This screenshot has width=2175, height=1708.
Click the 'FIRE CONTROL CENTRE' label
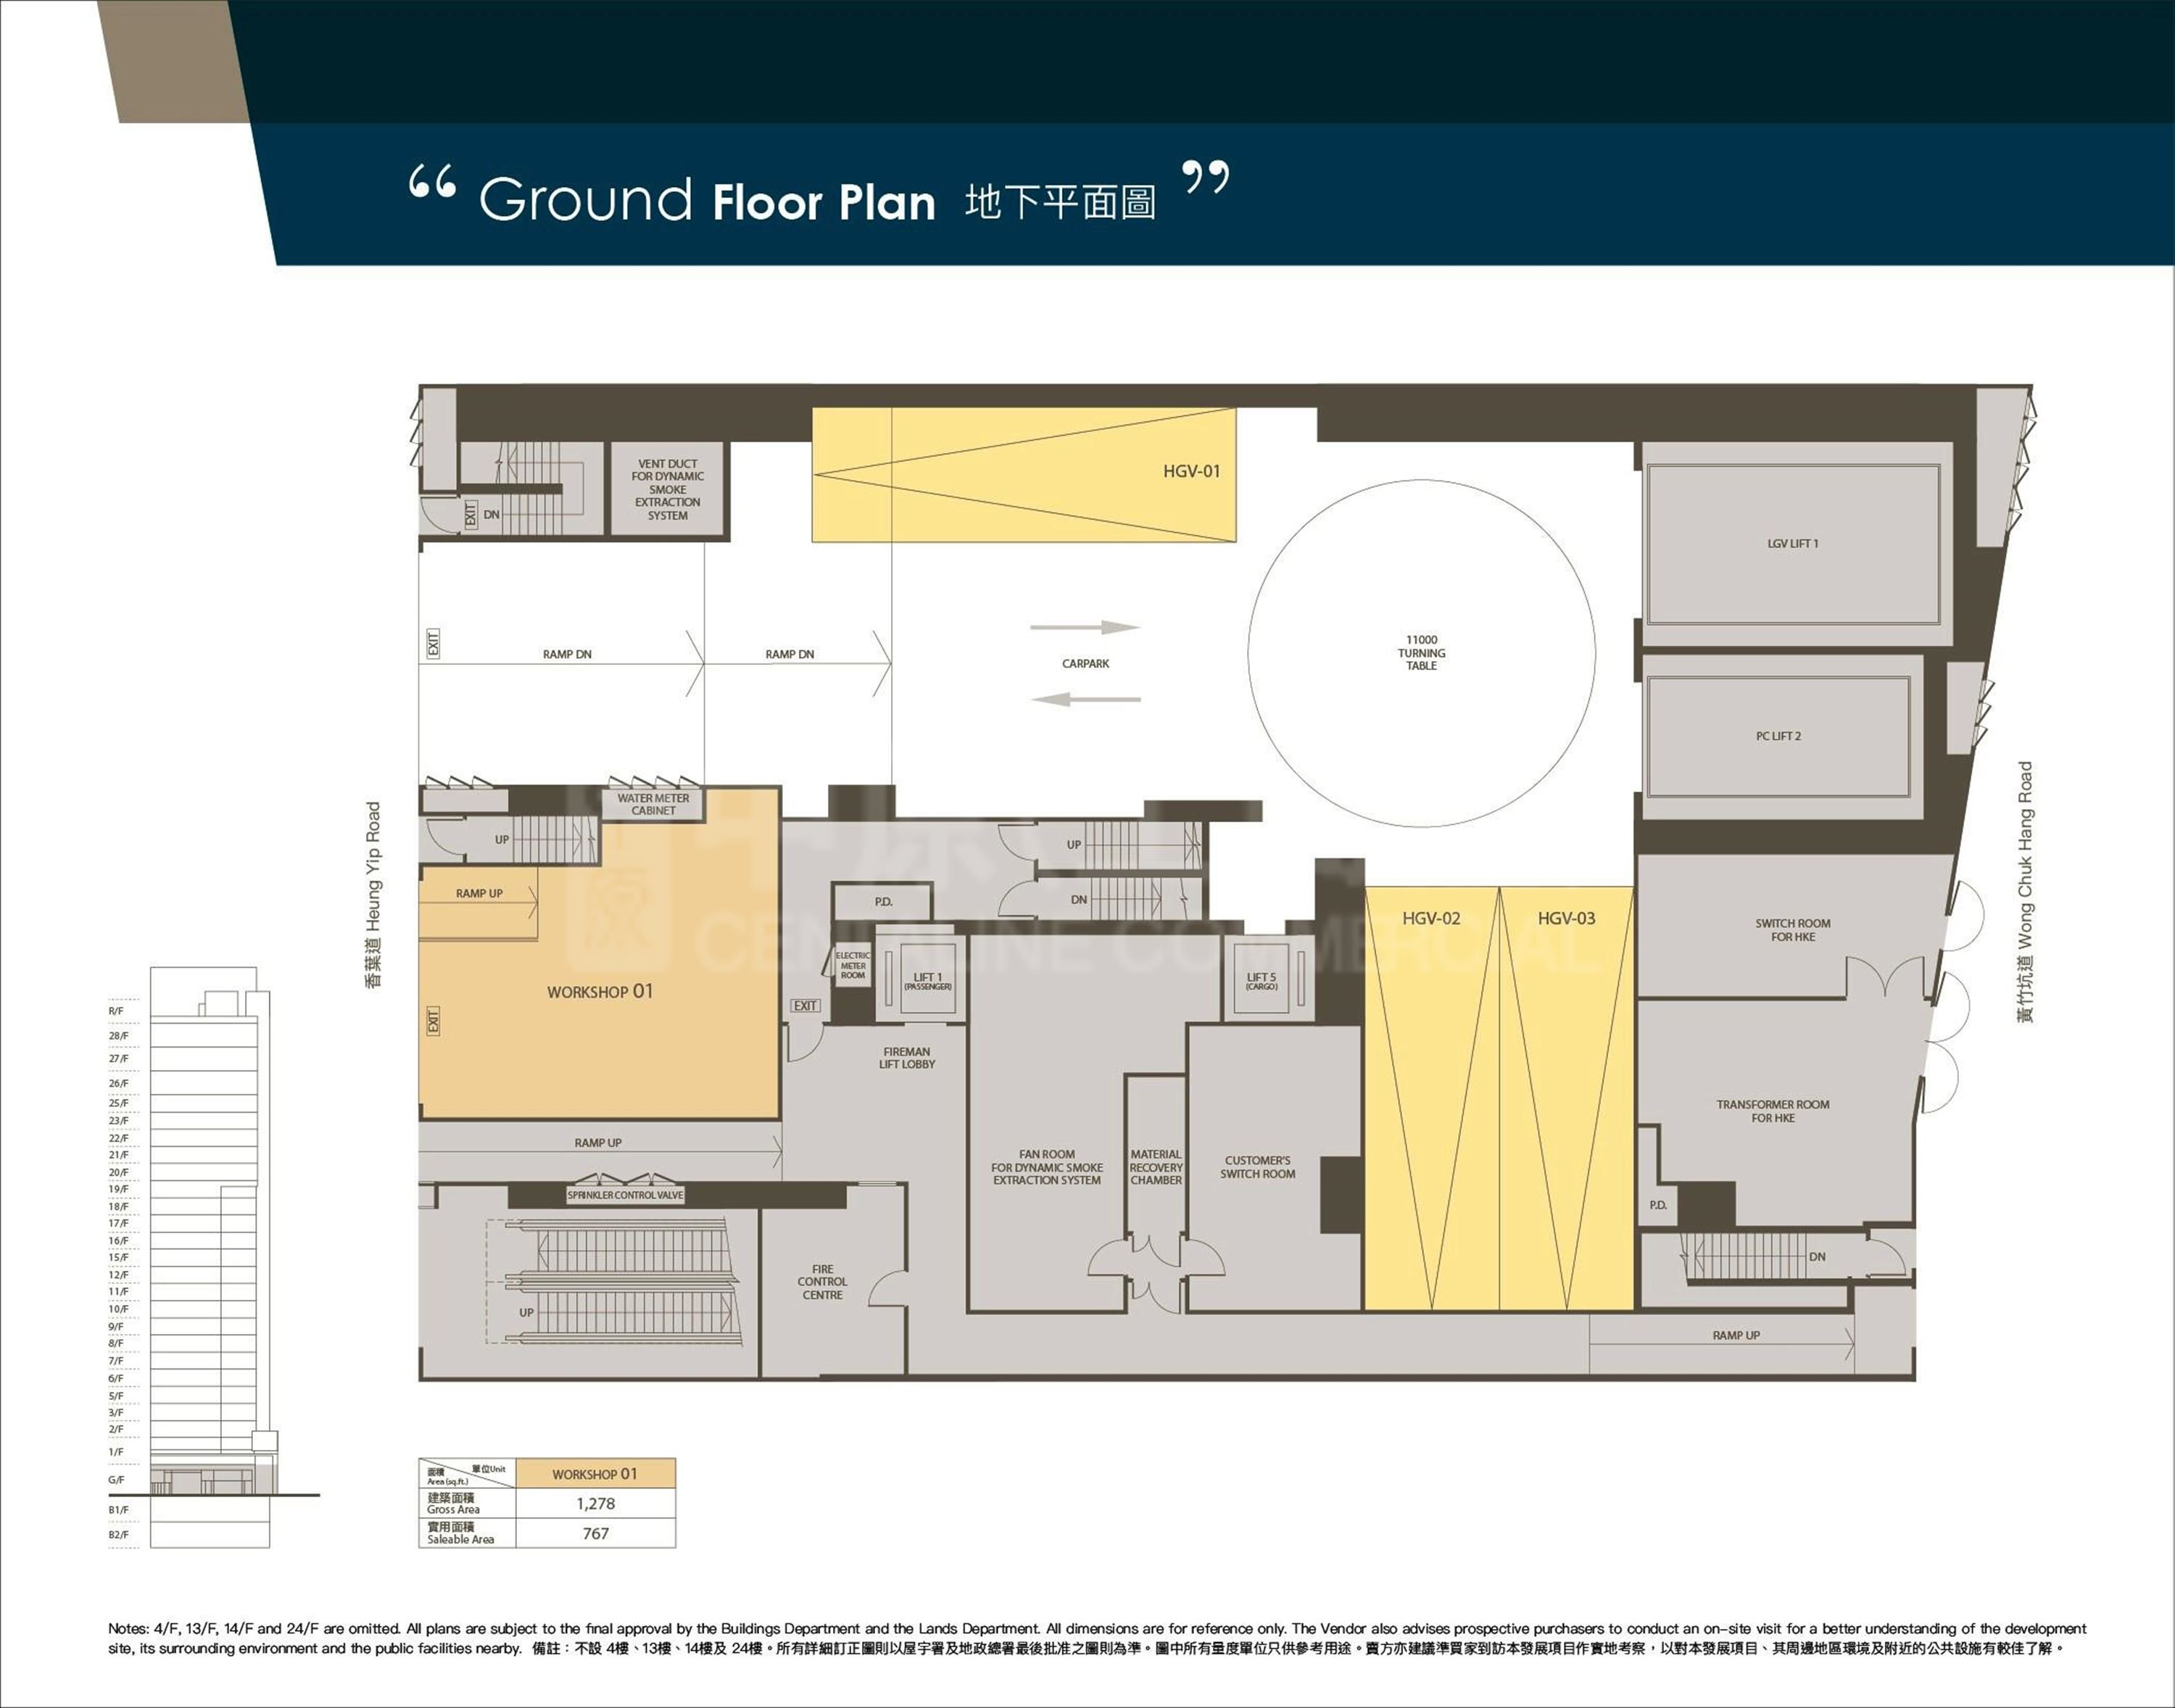pyautogui.click(x=822, y=1282)
